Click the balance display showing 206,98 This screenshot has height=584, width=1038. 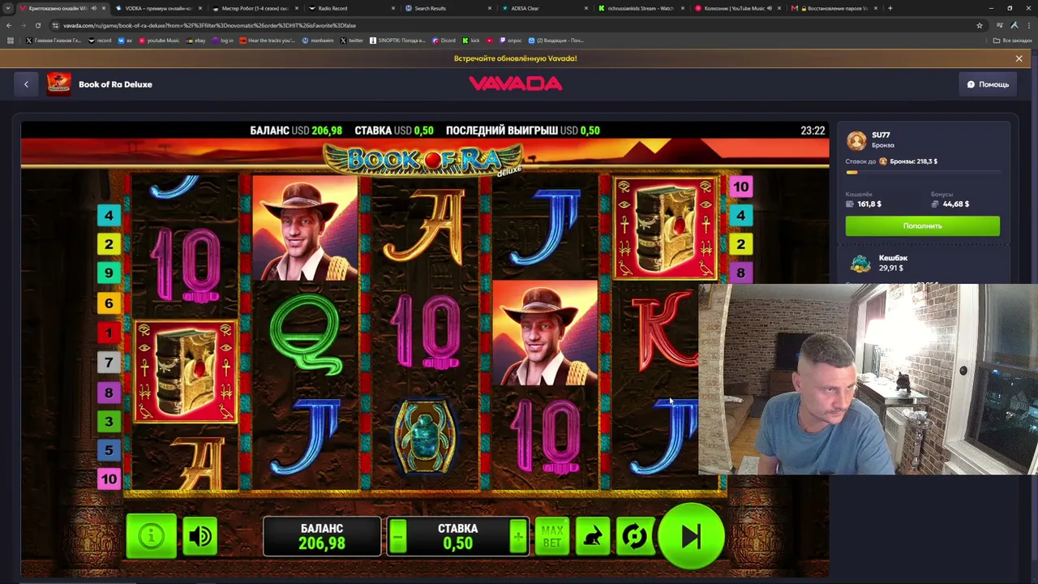point(322,536)
